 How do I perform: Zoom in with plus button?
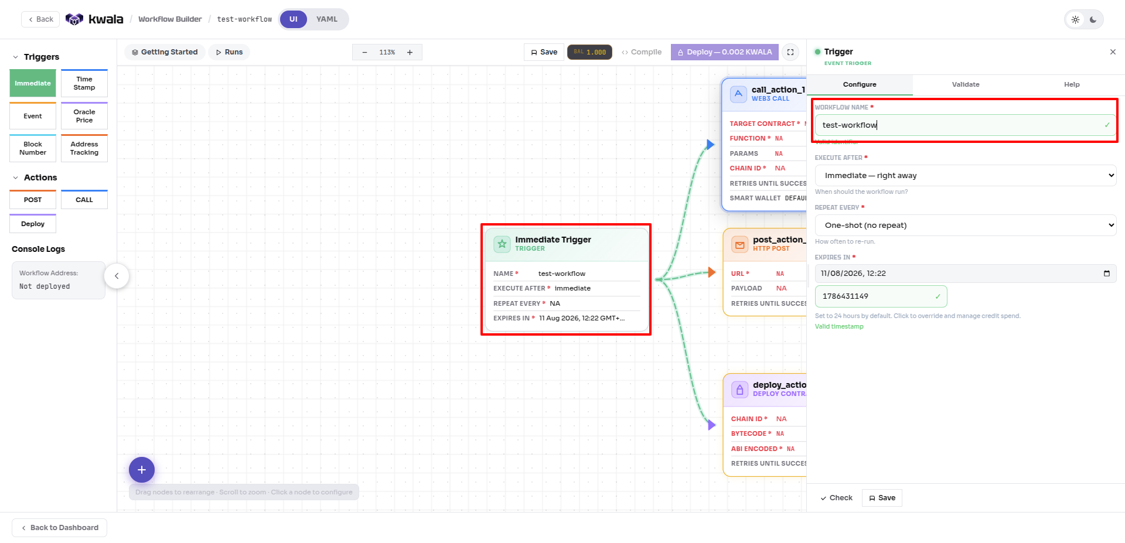click(x=410, y=52)
